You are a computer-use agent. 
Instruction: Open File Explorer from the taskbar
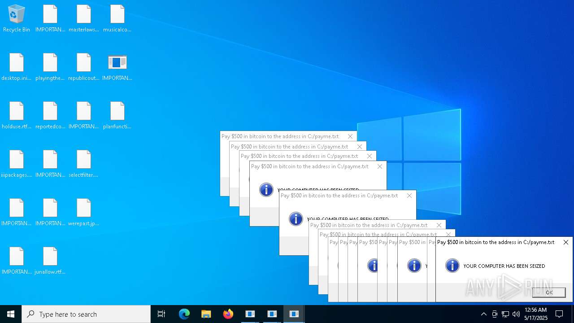(x=206, y=314)
